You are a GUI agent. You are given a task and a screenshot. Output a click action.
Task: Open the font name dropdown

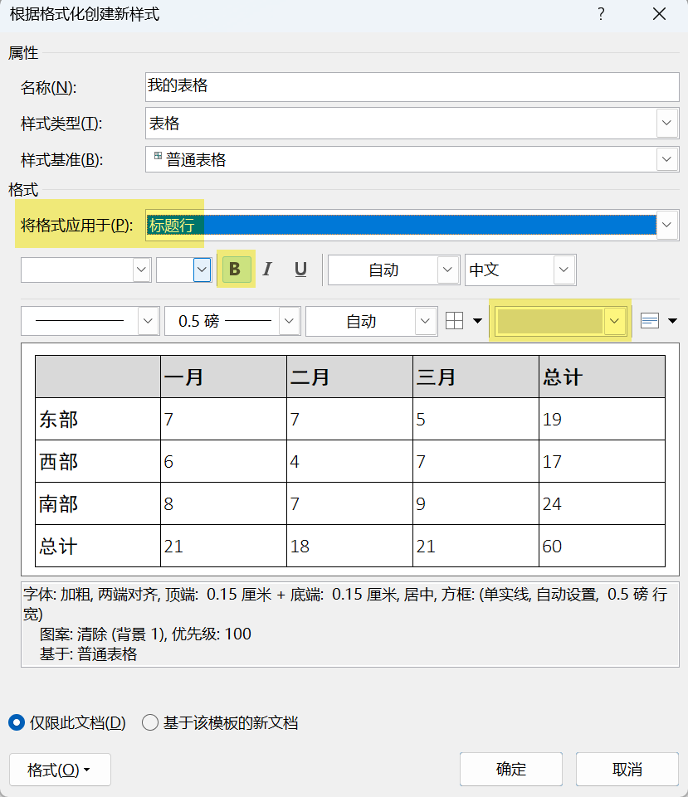[142, 270]
